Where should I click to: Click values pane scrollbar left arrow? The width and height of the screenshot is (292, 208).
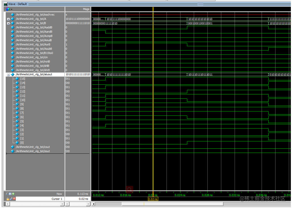point(67,204)
